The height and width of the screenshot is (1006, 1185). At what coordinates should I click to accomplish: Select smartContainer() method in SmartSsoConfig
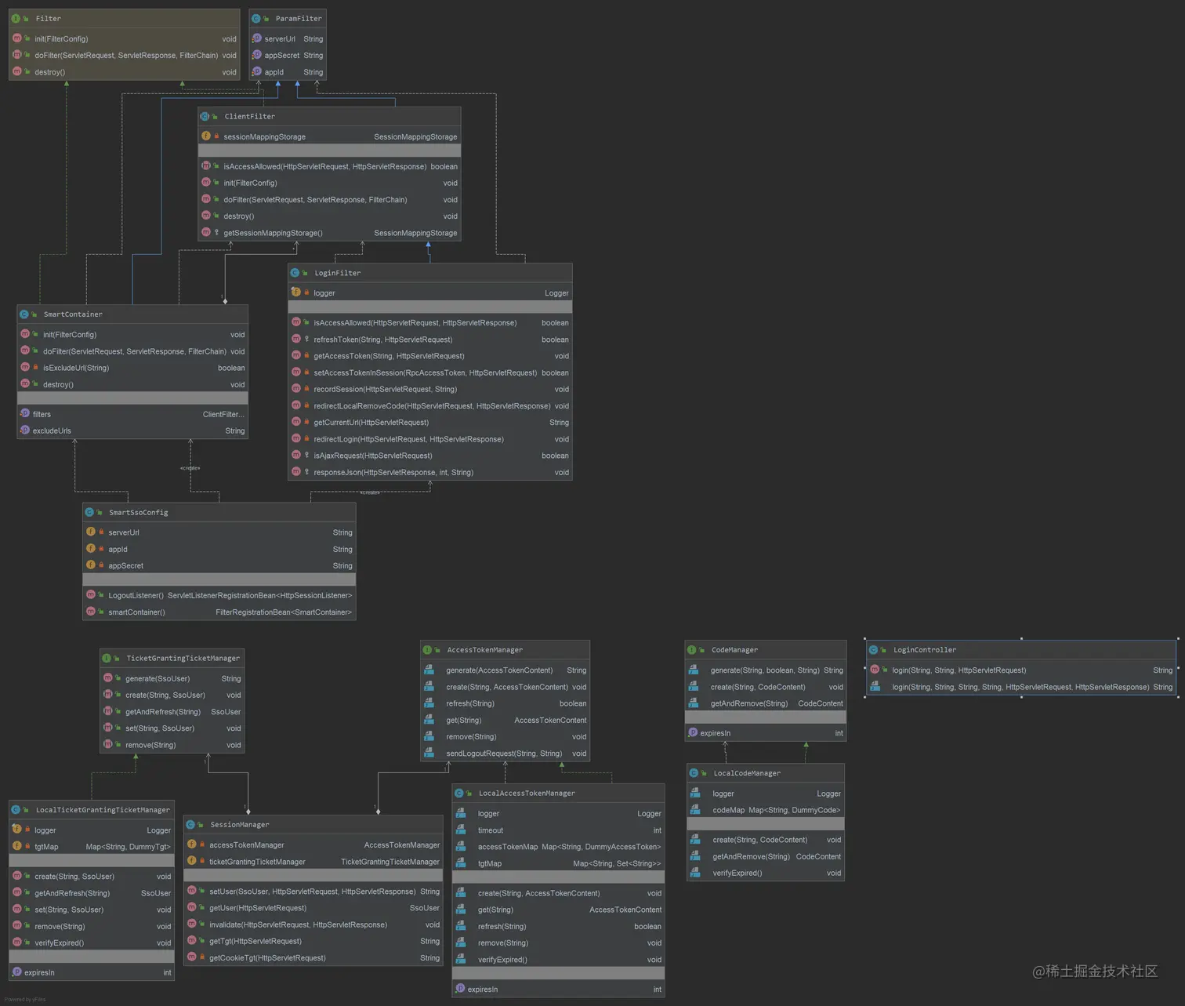click(x=219, y=612)
